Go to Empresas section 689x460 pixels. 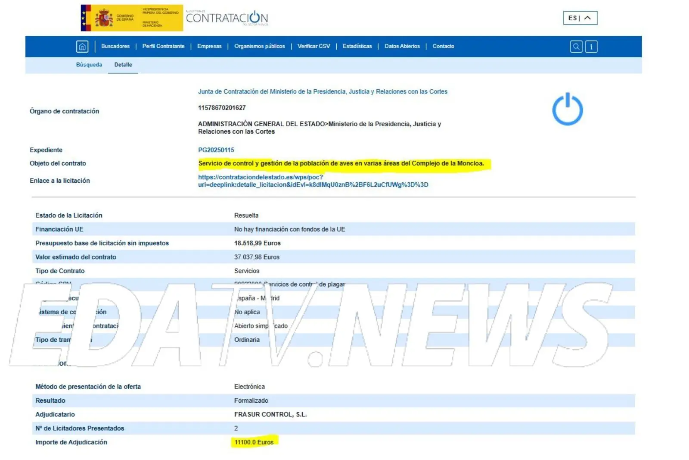(x=209, y=47)
